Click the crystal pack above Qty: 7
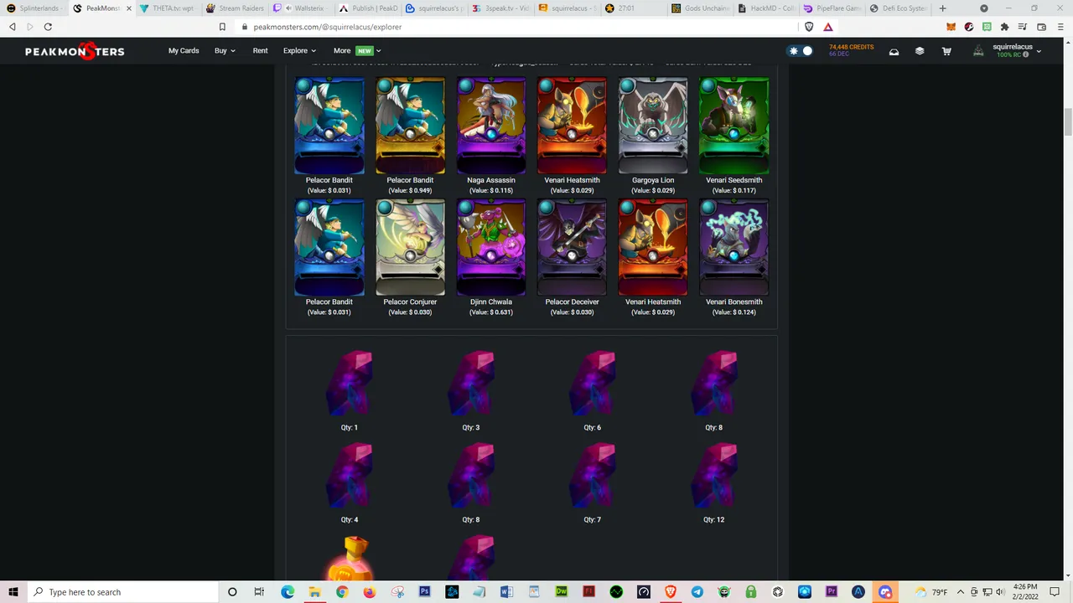The image size is (1073, 603). (592, 476)
